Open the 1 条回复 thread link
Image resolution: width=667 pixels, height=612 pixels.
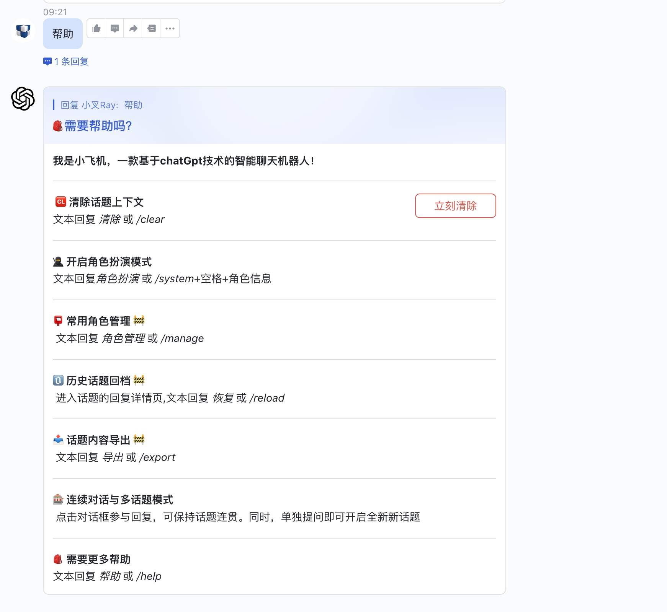(66, 62)
